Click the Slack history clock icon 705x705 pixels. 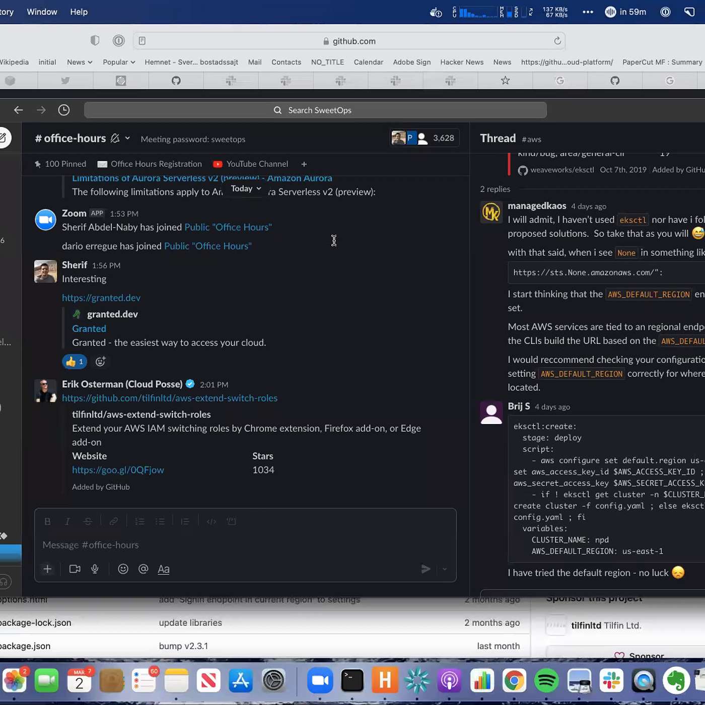tap(64, 110)
